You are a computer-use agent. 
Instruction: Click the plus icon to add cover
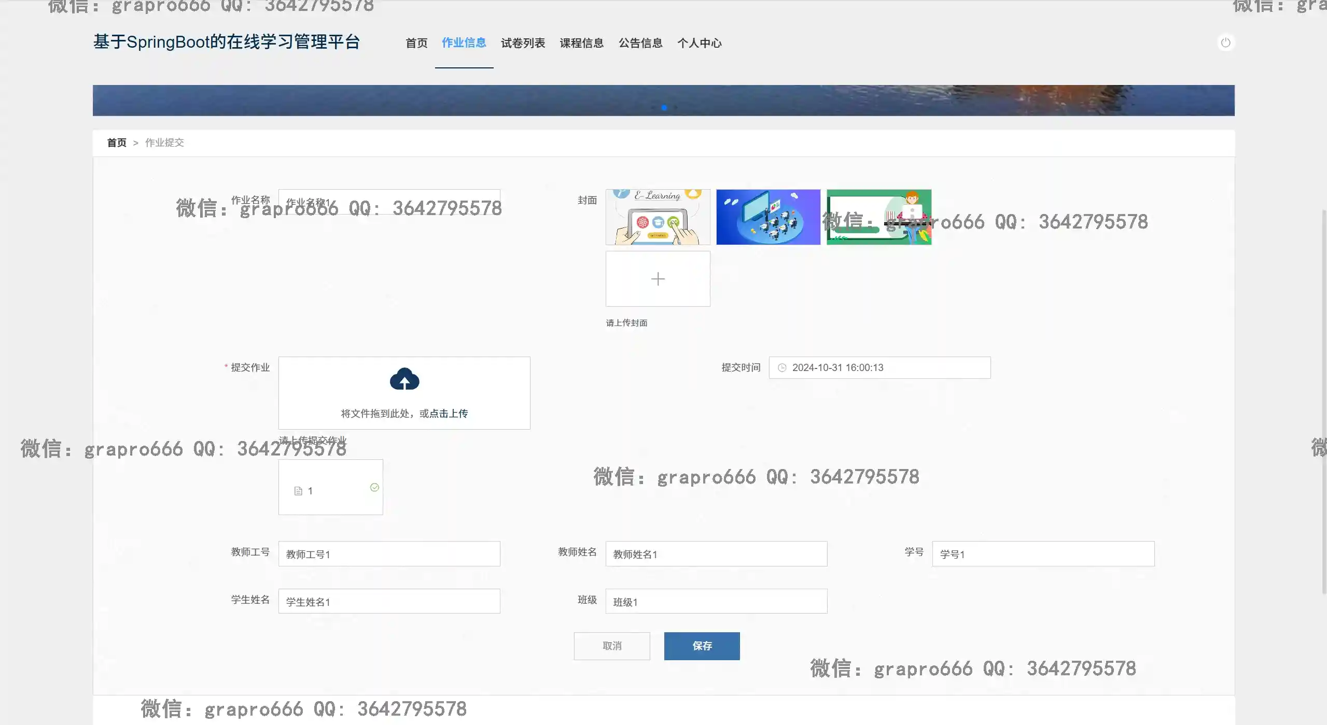(x=658, y=279)
